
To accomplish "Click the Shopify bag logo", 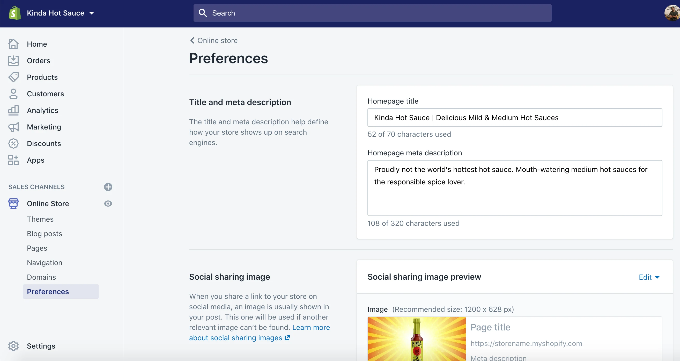I will (x=14, y=13).
